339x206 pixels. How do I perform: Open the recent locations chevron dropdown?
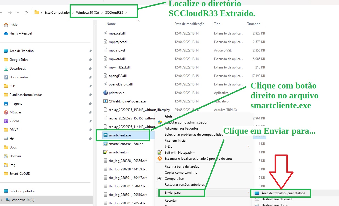18,13
